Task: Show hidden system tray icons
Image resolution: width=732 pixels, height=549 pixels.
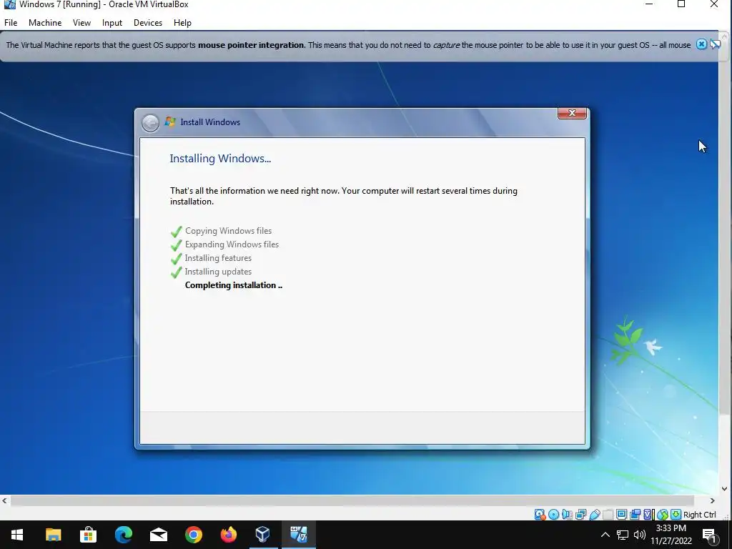Action: point(605,535)
